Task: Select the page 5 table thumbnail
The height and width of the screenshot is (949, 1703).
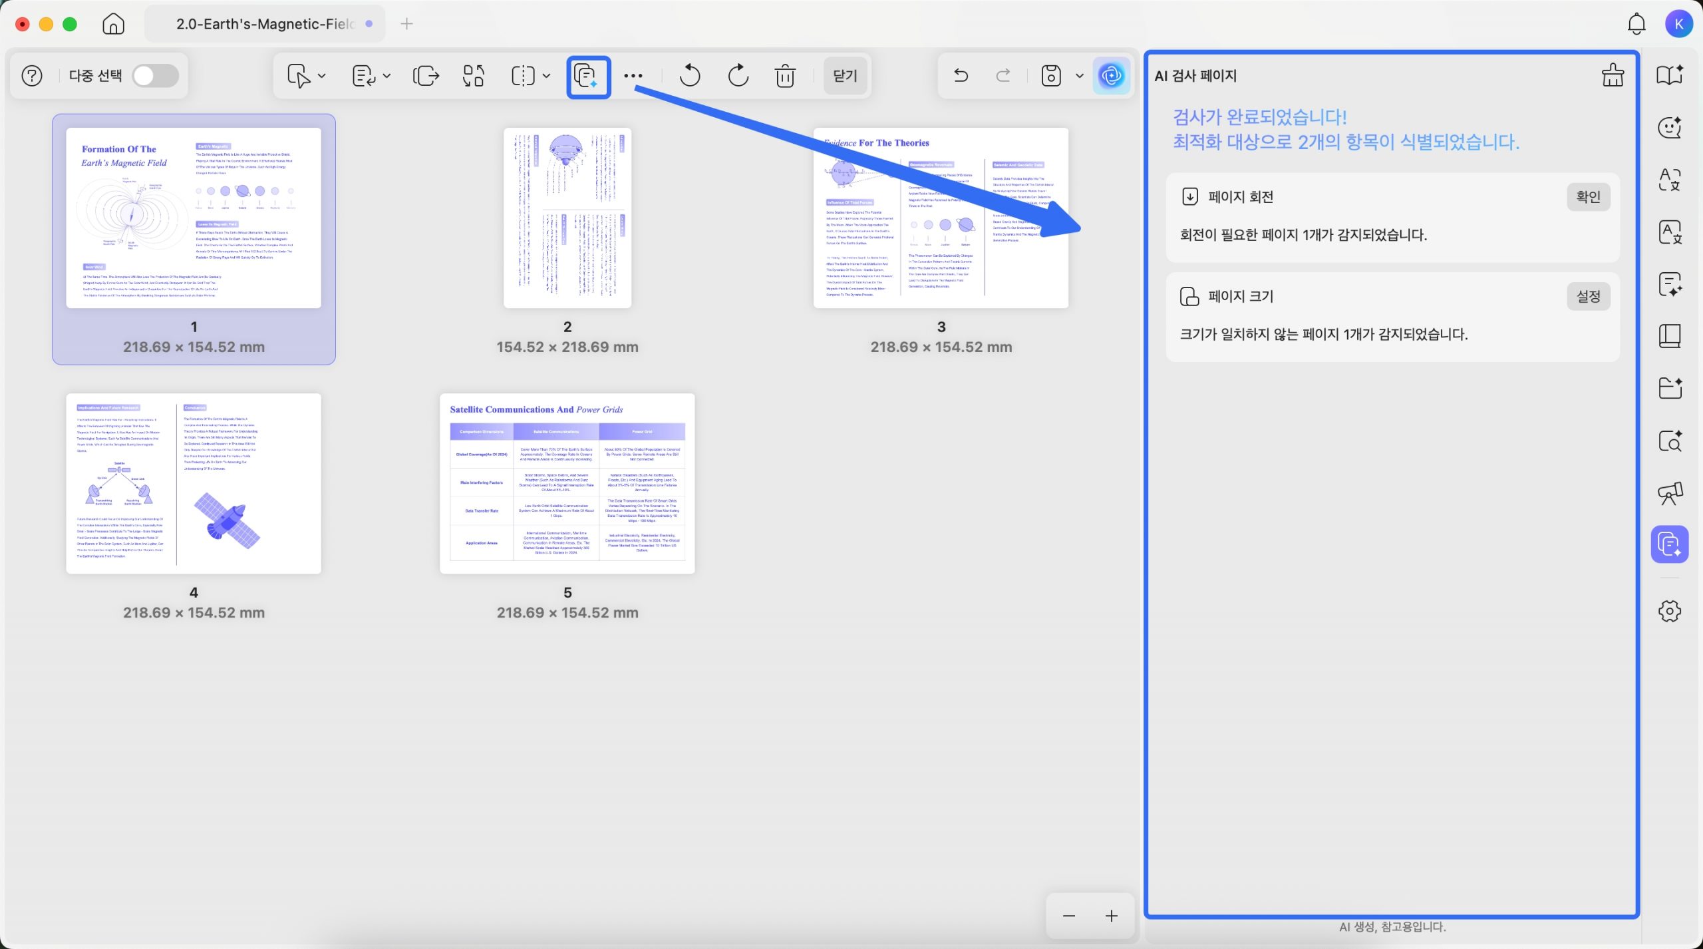Action: click(567, 484)
